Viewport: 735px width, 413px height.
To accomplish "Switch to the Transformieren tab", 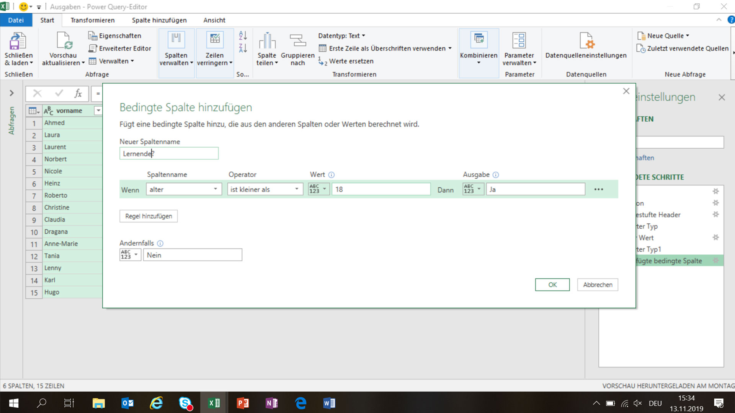I will pyautogui.click(x=92, y=20).
